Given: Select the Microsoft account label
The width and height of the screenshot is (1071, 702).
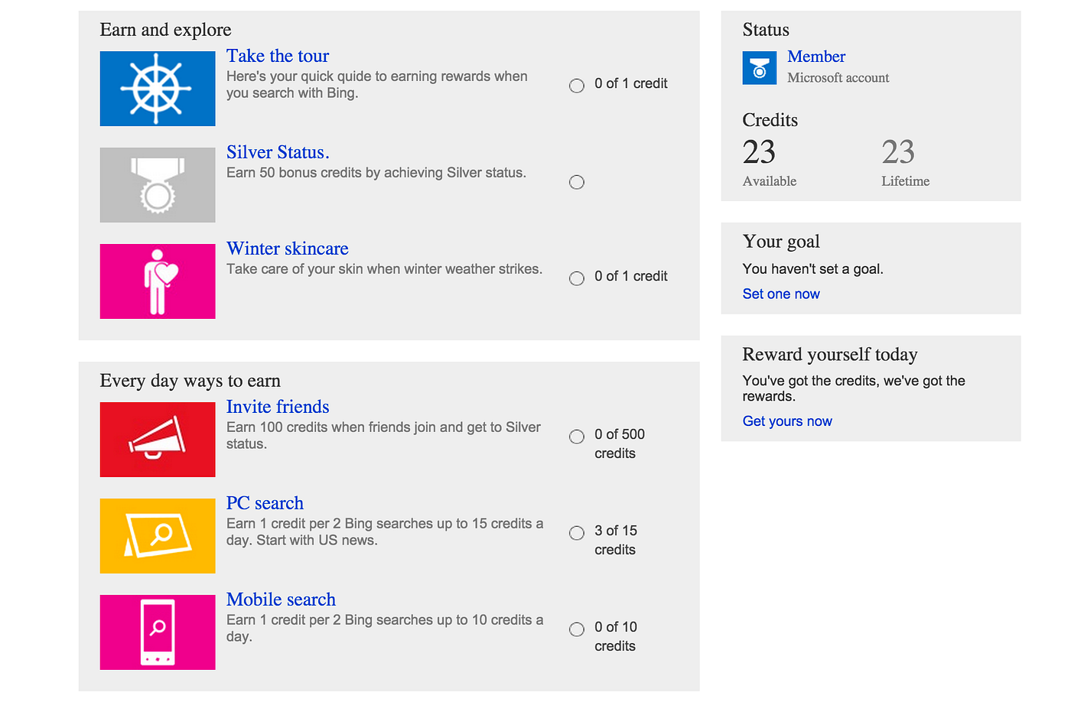Looking at the screenshot, I should pos(838,78).
